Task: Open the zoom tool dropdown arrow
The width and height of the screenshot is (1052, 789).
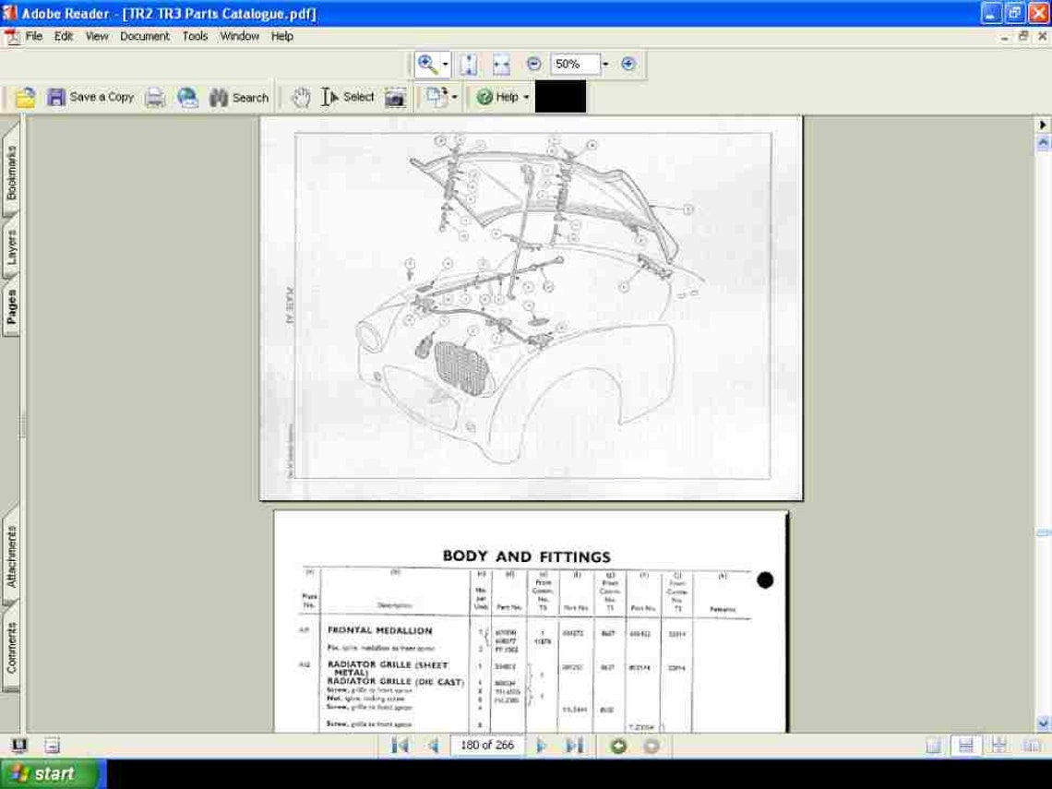Action: coord(446,65)
